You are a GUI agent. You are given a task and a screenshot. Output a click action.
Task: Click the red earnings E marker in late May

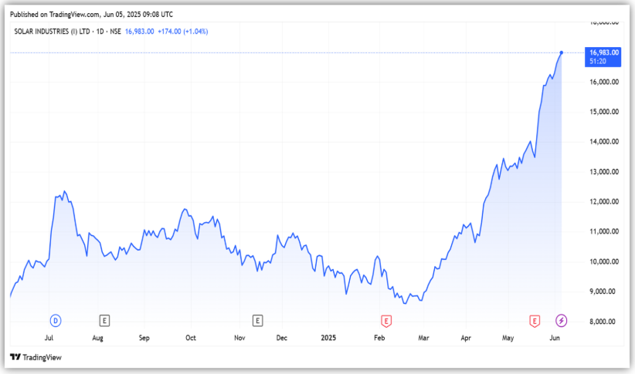534,320
